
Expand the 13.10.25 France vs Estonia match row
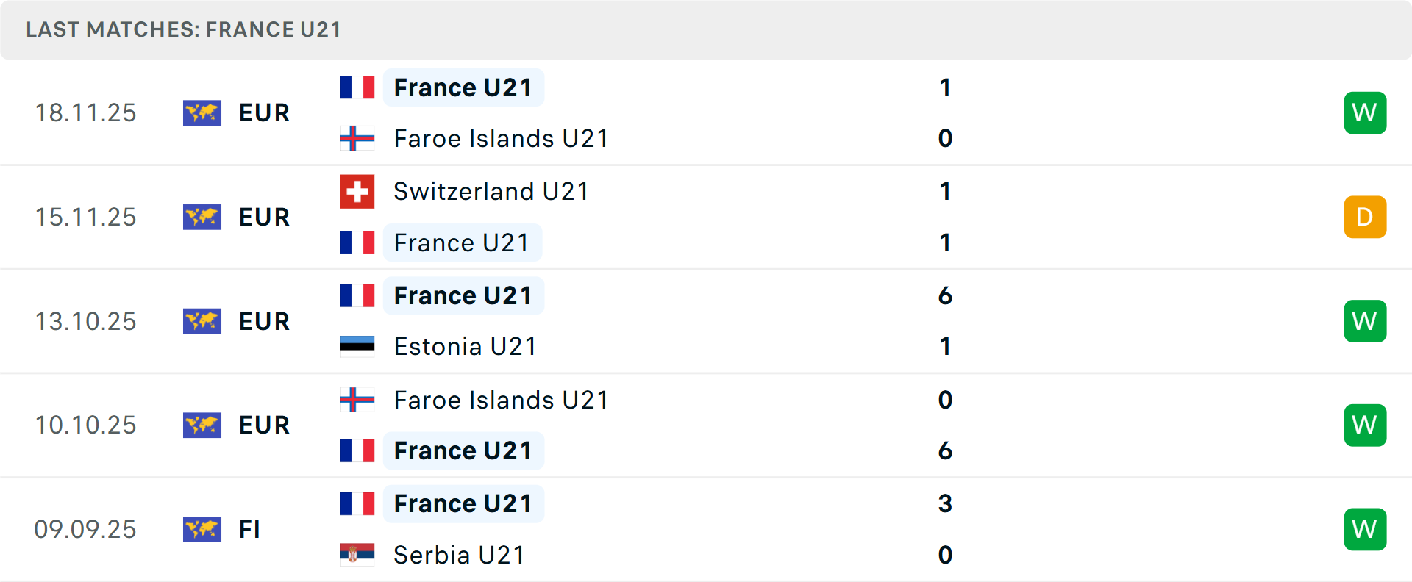pyautogui.click(x=706, y=321)
